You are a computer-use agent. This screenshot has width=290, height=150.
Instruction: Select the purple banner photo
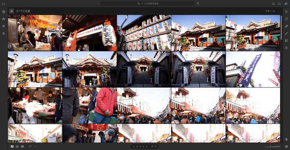(253, 69)
